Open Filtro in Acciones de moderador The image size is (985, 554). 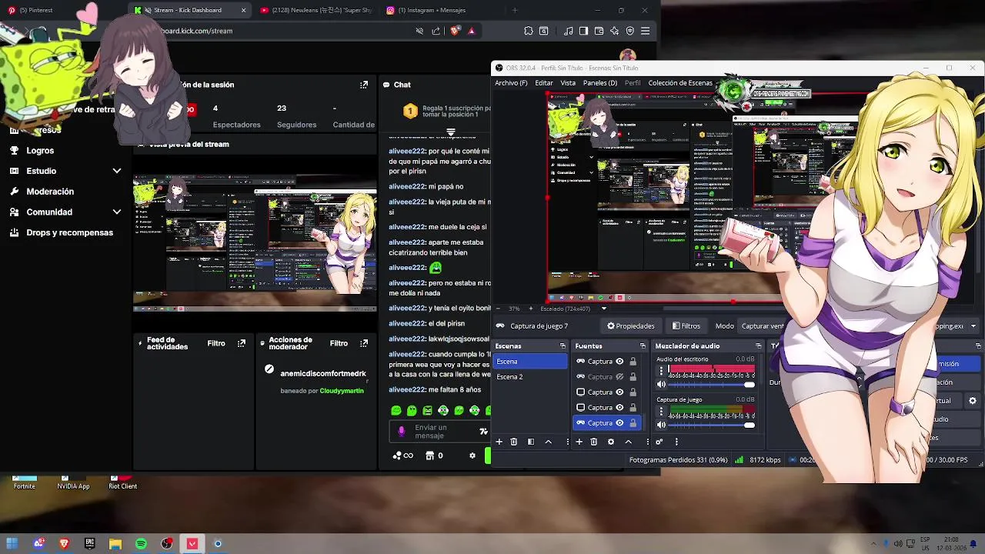339,343
